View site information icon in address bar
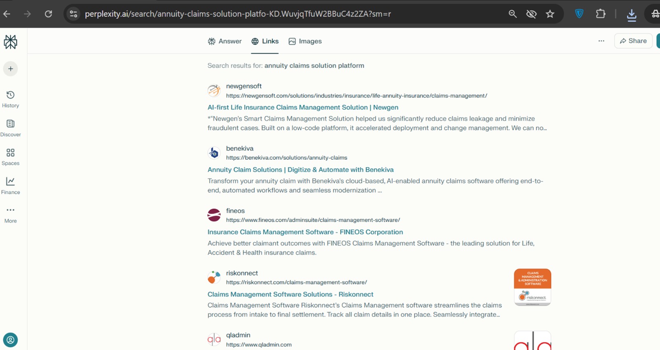Screen dimensions: 660x350 pos(73,14)
